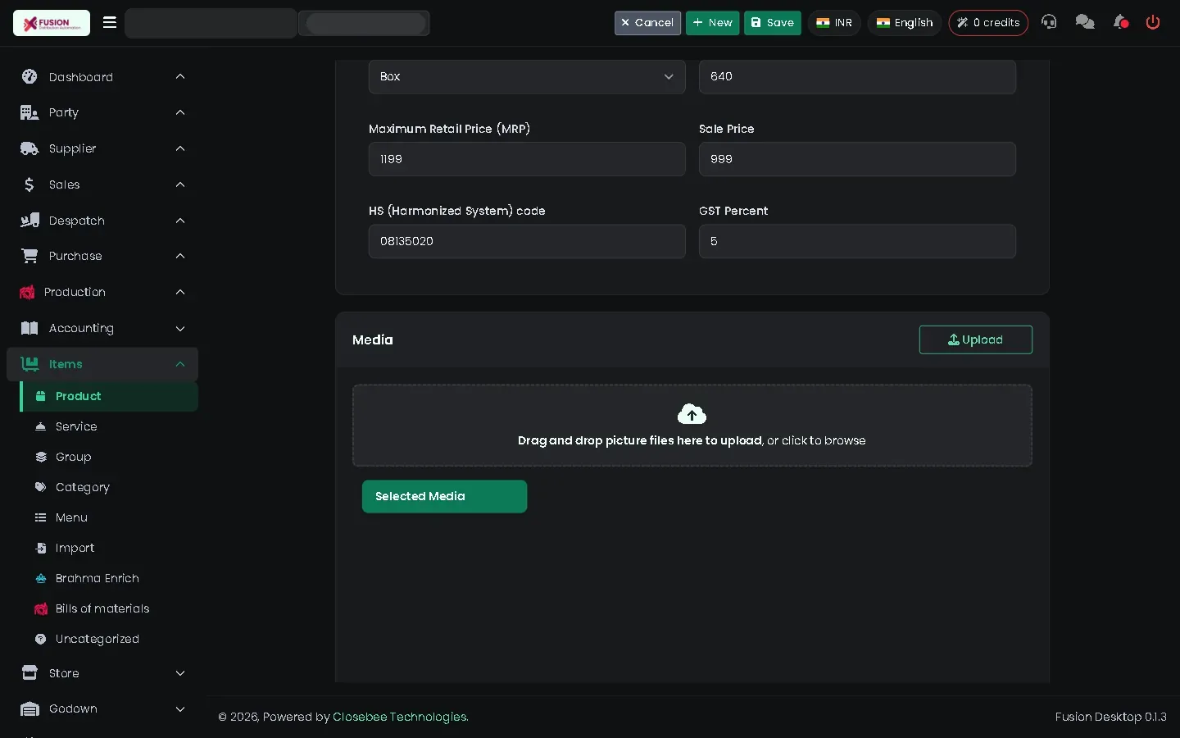Image resolution: width=1180 pixels, height=738 pixels.
Task: Focus the Maximum Retail Price field
Action: (527, 159)
